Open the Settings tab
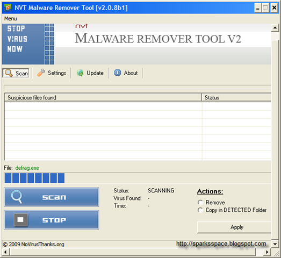Image resolution: width=281 pixels, height=258 pixels. (52, 73)
